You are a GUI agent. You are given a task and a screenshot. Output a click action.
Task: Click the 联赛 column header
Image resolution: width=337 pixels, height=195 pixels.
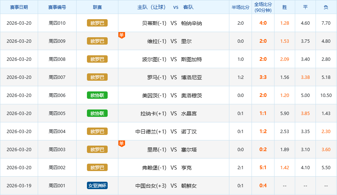tap(97, 7)
